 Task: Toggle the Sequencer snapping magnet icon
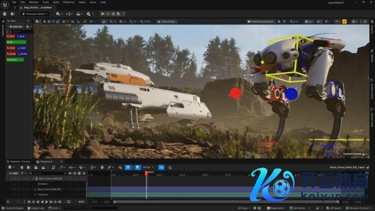click(x=128, y=167)
